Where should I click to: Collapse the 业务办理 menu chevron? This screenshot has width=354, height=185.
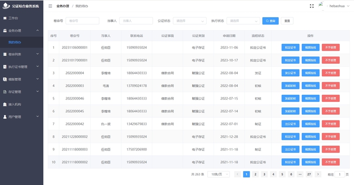tap(38, 30)
